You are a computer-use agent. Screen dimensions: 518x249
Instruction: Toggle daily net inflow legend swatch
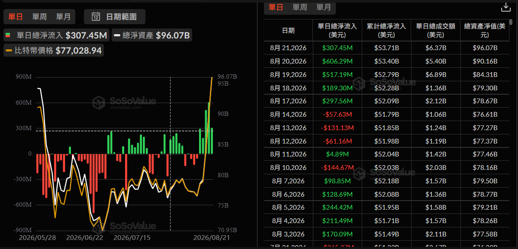(x=8, y=35)
